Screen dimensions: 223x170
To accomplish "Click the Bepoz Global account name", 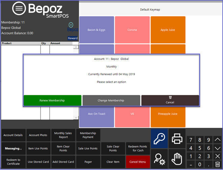I will coord(11,28).
